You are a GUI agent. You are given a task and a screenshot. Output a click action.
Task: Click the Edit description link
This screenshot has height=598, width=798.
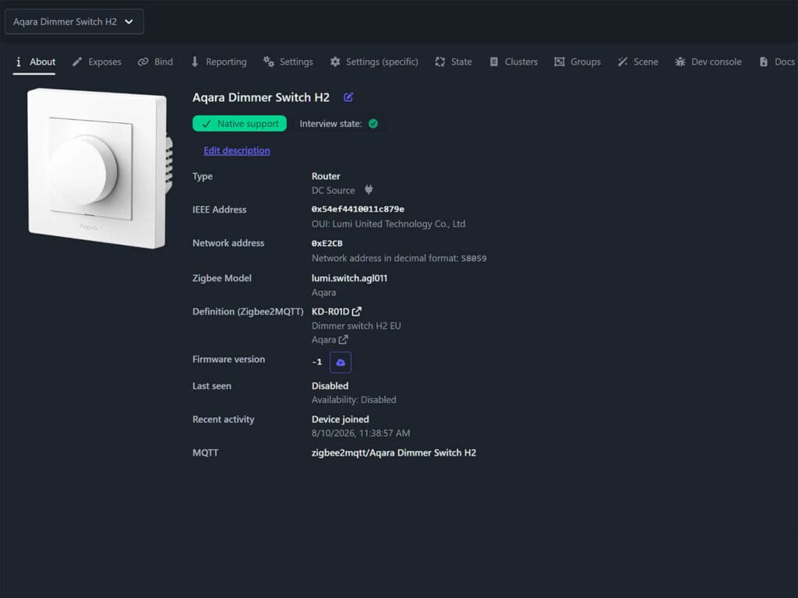click(x=237, y=150)
